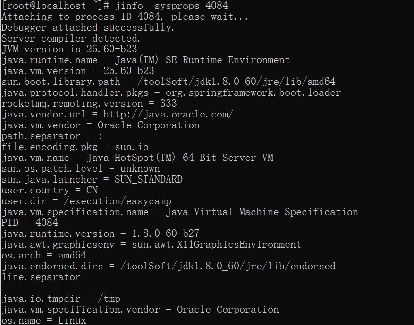Click the PID = 4084 line
This screenshot has height=325, width=414.
tap(30, 223)
